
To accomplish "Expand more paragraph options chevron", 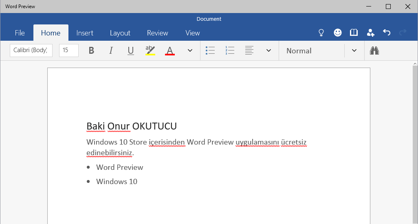I will pos(269,51).
